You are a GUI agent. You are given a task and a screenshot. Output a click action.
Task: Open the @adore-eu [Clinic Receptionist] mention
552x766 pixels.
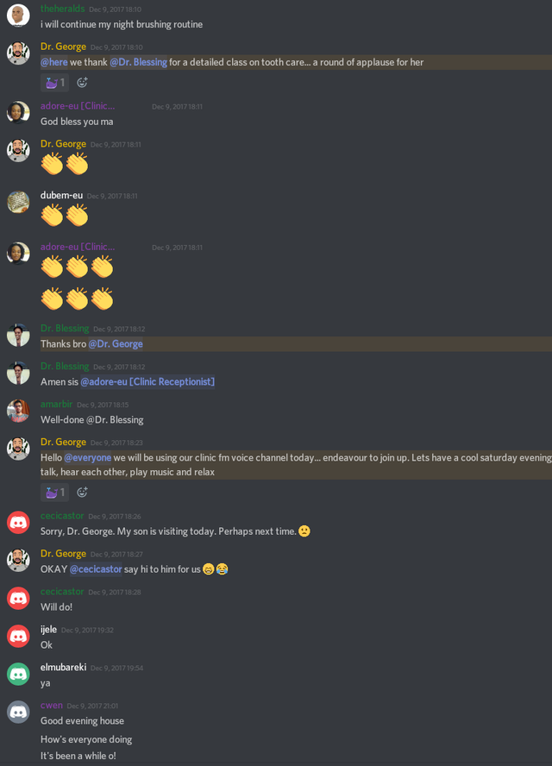(147, 381)
